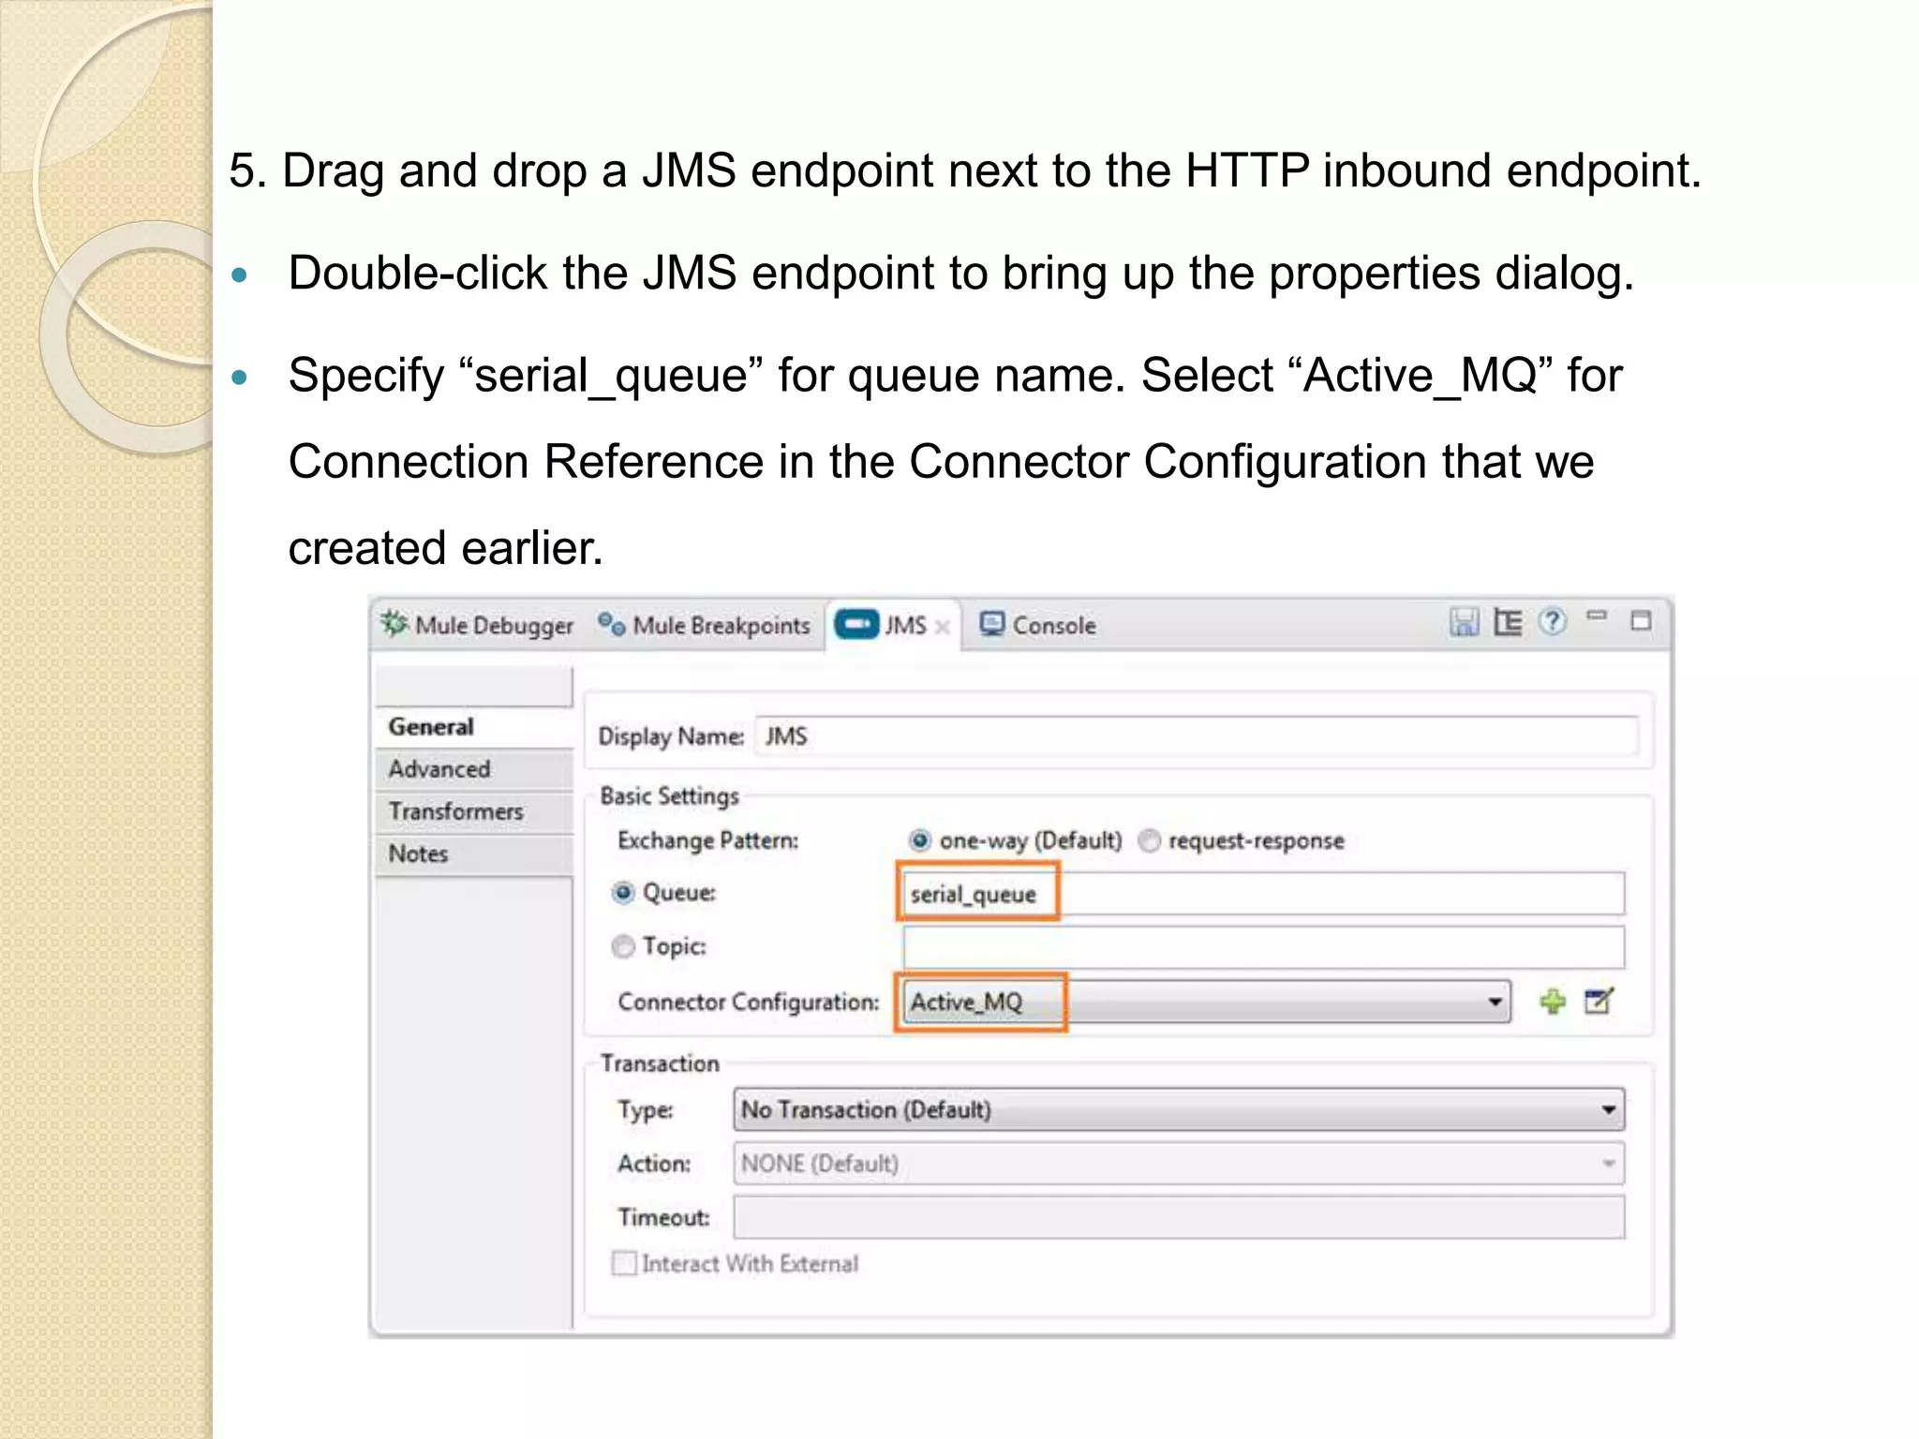Click the Timeout input field
The width and height of the screenshot is (1919, 1439).
point(1179,1217)
